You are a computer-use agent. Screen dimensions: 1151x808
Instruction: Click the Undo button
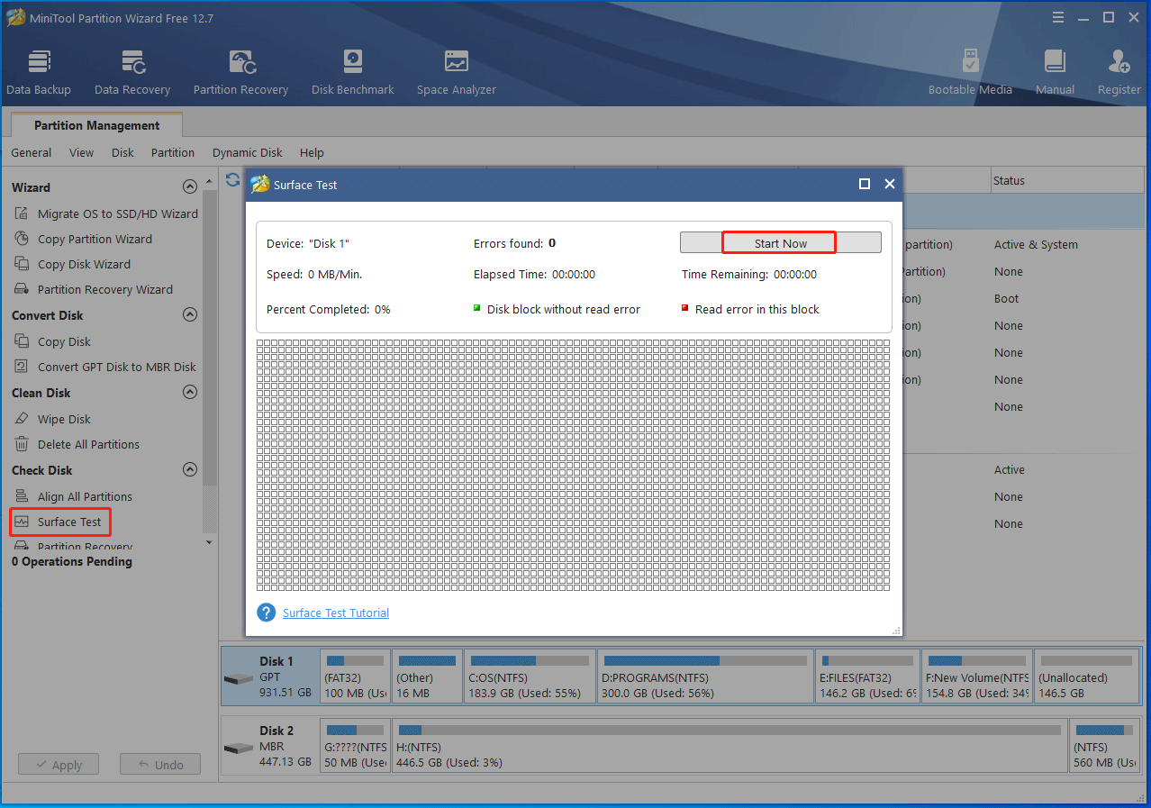click(160, 765)
